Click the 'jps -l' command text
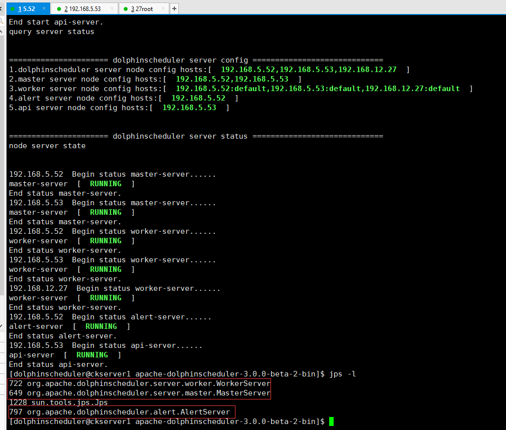The width and height of the screenshot is (506, 430). (342, 374)
